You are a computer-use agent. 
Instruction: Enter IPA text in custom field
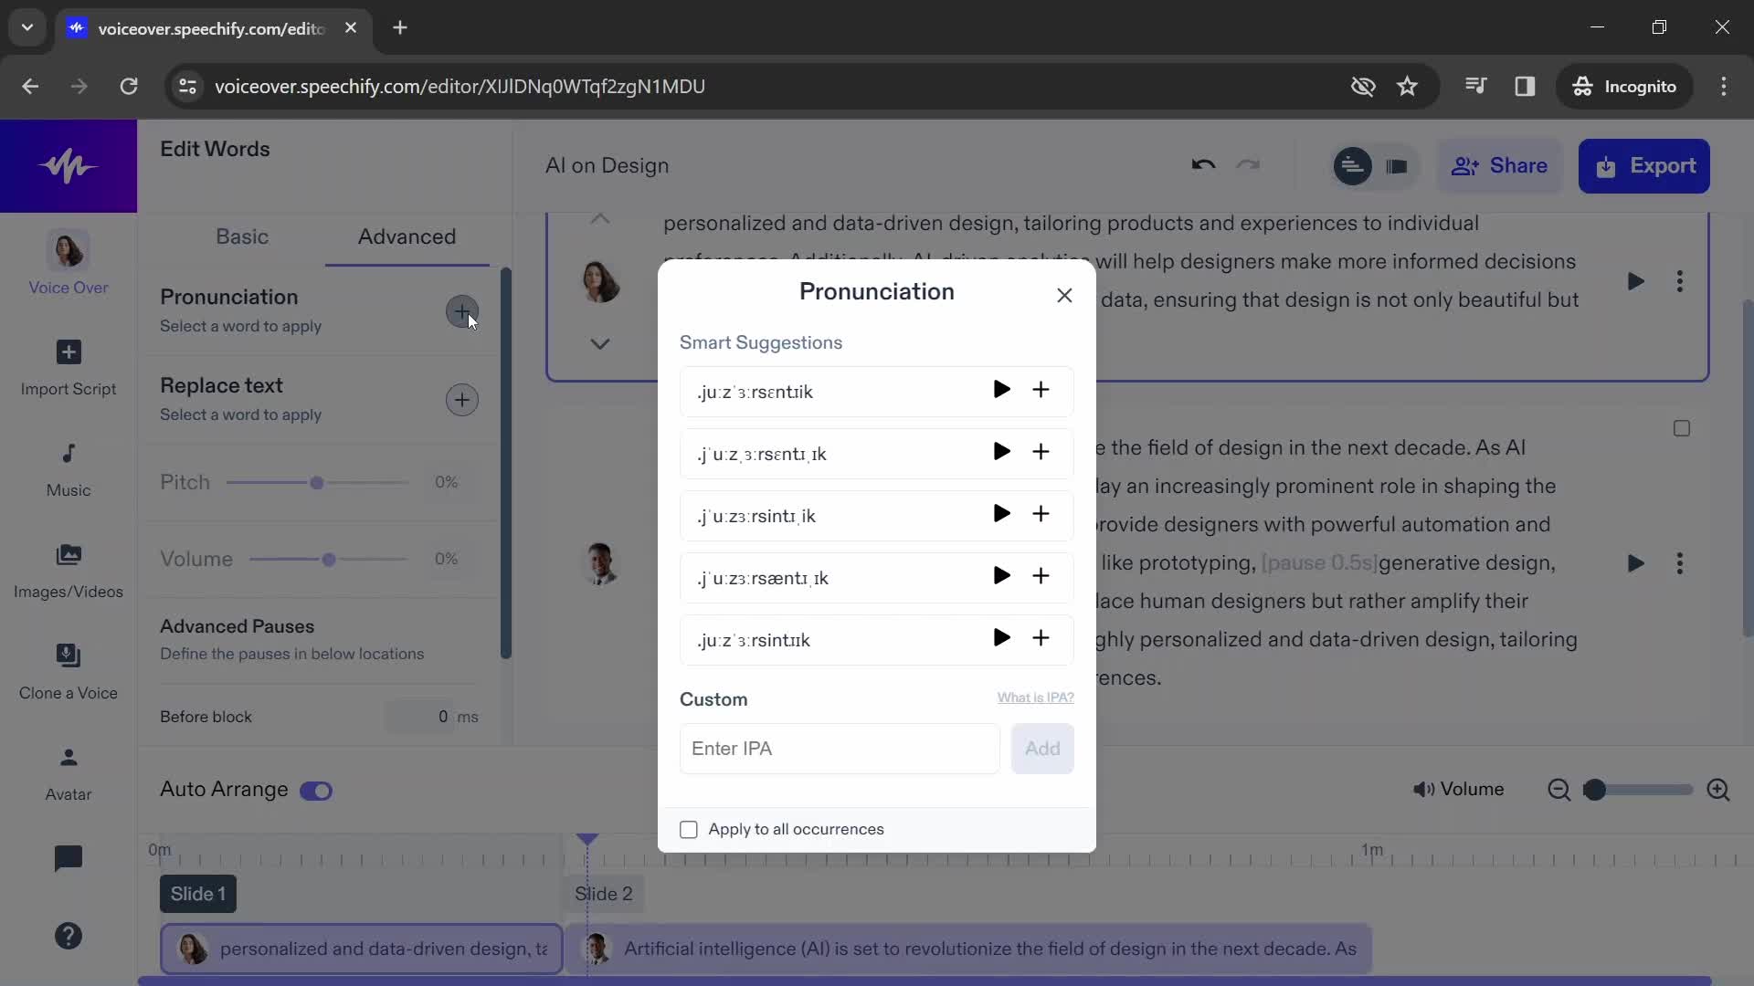coord(840,748)
